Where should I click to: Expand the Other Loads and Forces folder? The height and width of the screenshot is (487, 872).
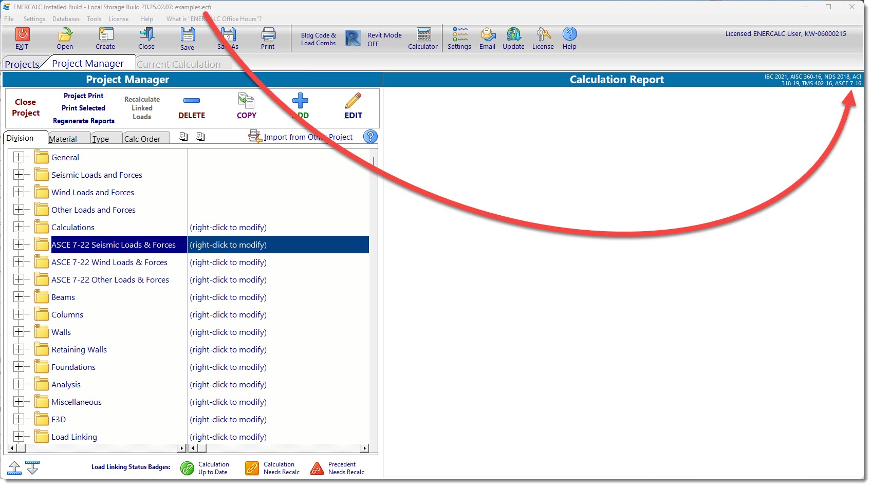click(x=18, y=210)
